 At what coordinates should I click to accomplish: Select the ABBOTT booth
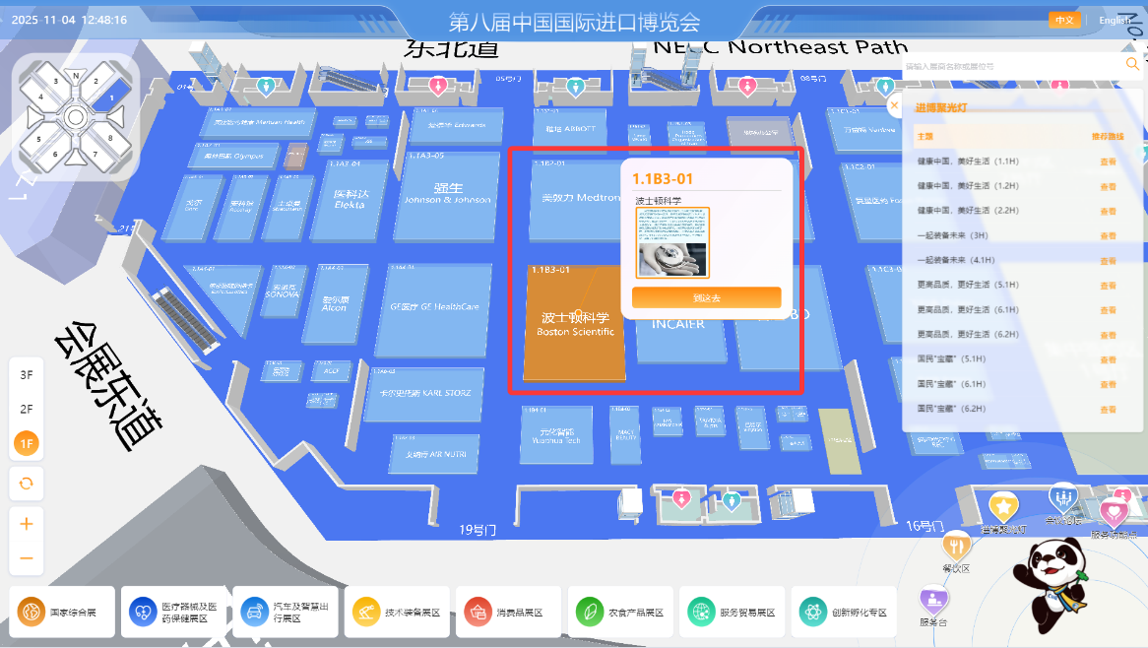[569, 125]
